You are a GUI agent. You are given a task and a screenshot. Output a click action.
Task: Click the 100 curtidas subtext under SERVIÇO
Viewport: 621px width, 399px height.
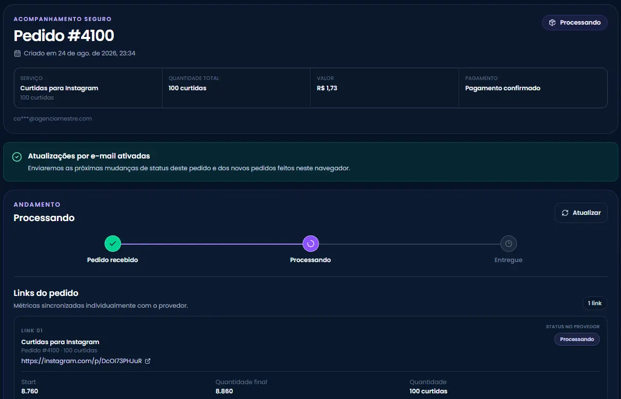click(x=37, y=97)
